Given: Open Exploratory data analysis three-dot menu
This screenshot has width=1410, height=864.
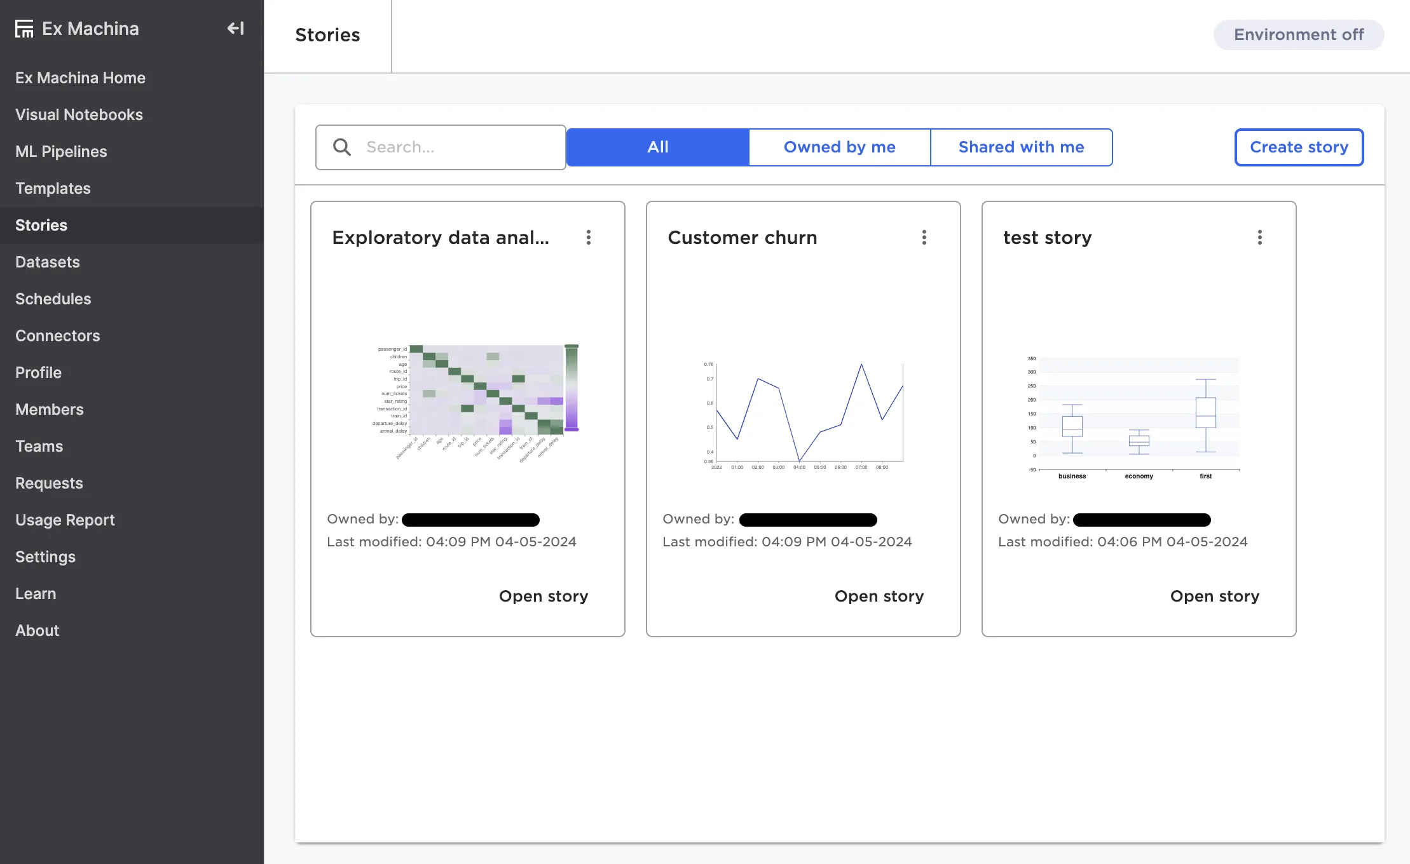Looking at the screenshot, I should (589, 238).
